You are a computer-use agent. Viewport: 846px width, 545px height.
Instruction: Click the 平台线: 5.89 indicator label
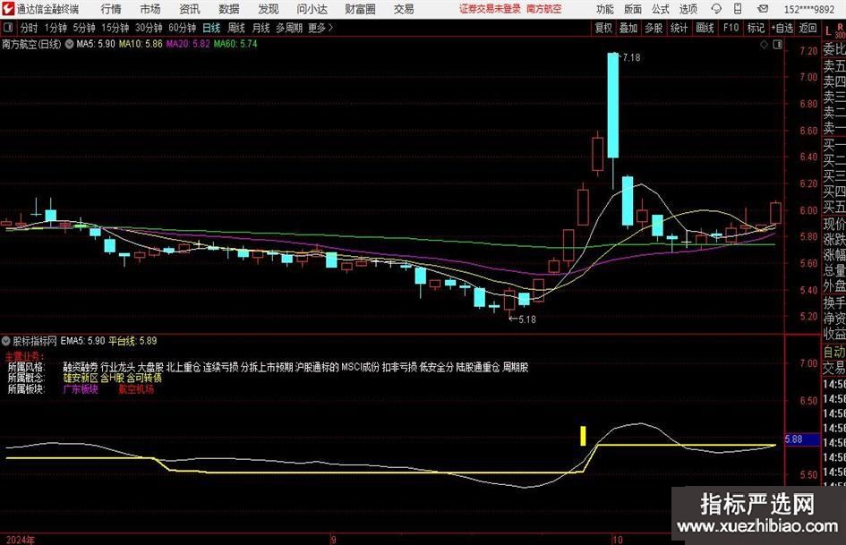[x=132, y=341]
